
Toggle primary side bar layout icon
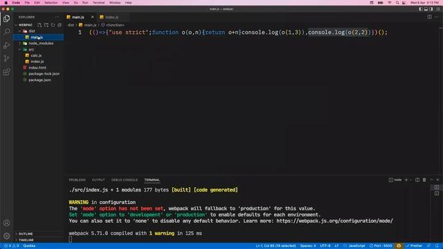tap(421, 9)
